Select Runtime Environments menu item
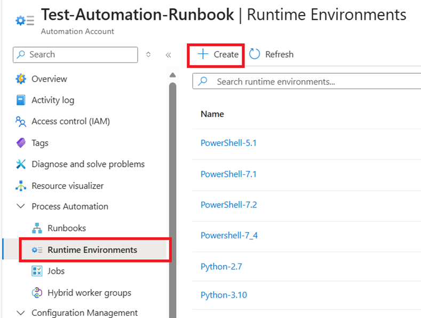421x318 pixels. point(92,250)
